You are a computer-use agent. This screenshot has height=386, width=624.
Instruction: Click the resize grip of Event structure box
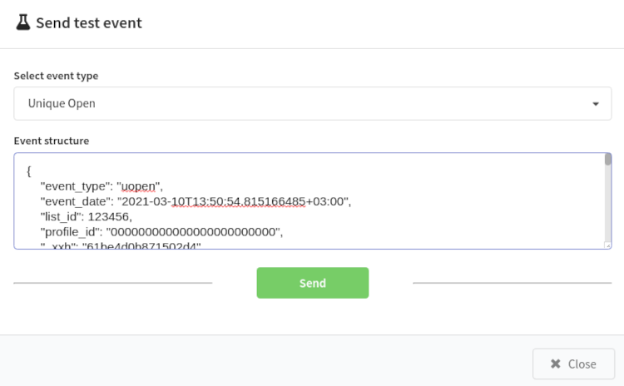607,245
